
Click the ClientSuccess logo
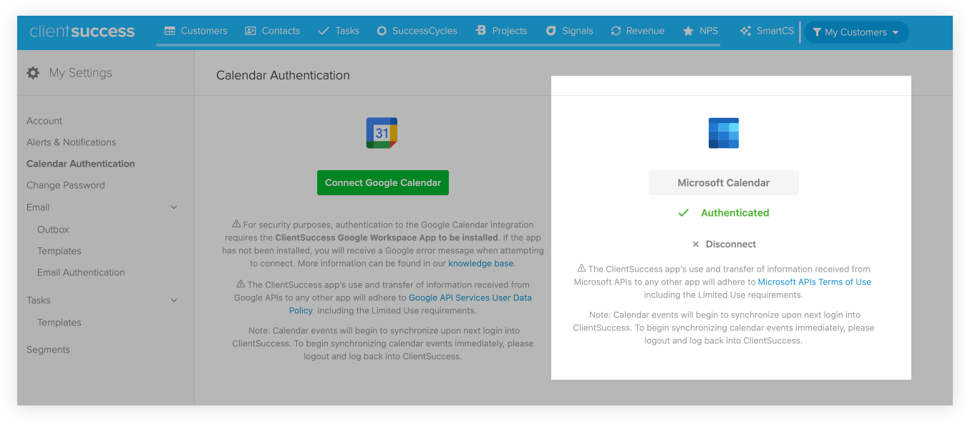point(82,31)
